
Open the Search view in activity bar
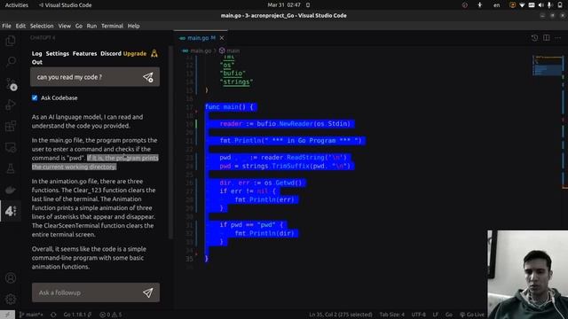[x=11, y=61]
